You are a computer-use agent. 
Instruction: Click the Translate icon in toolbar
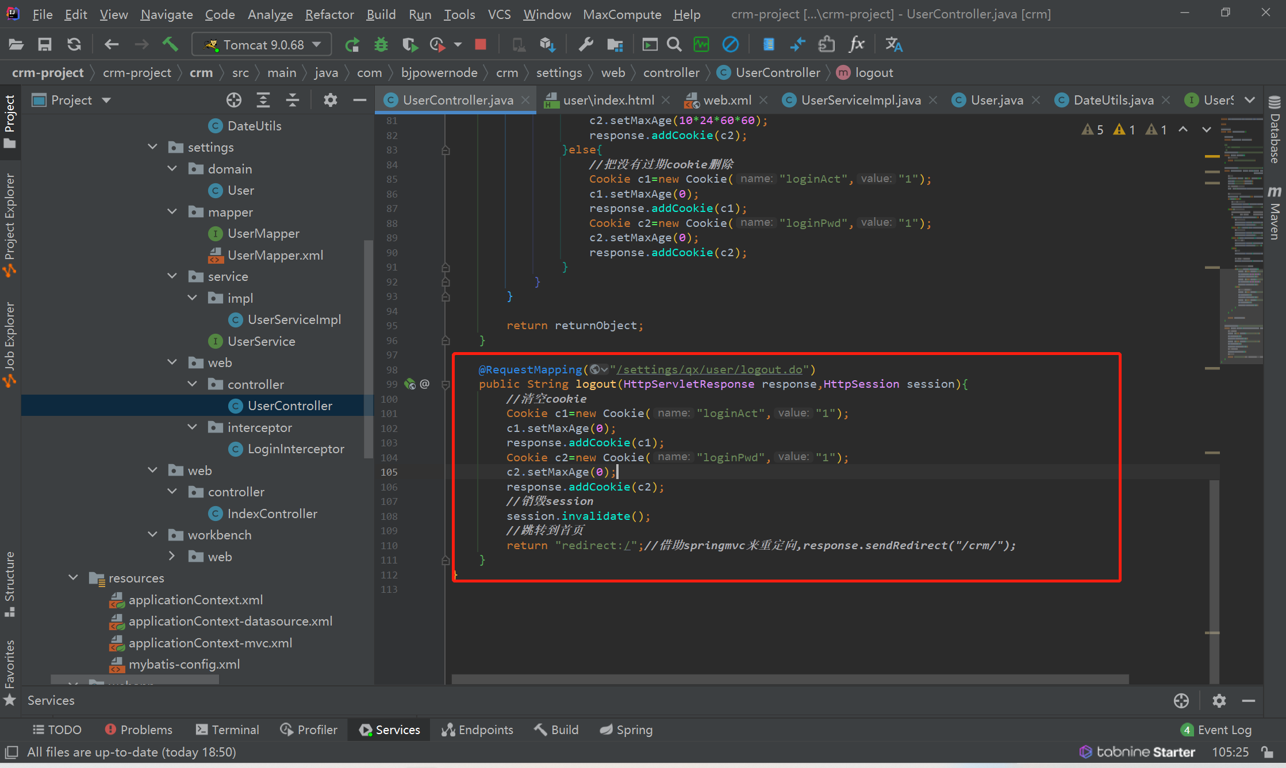[893, 44]
